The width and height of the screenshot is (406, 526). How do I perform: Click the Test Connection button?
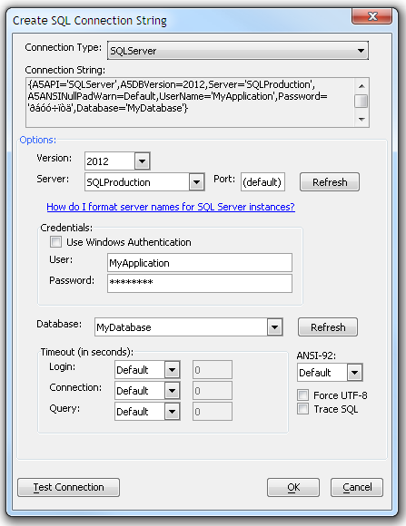click(68, 487)
